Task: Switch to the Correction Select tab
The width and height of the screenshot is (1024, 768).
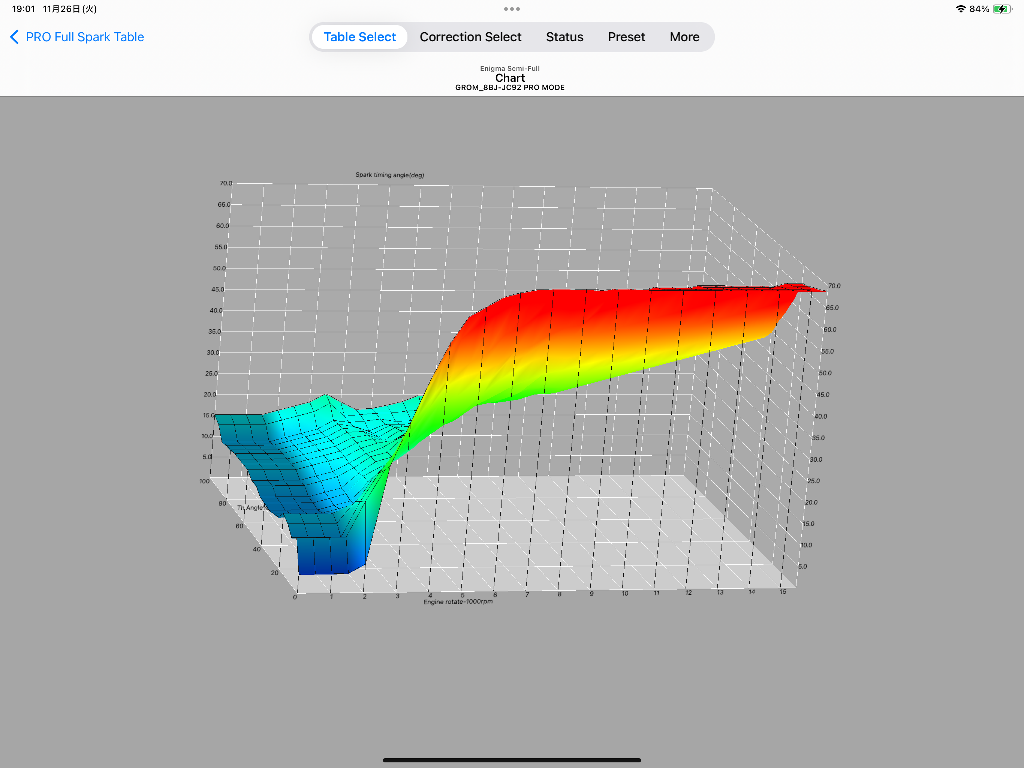Action: pos(470,37)
